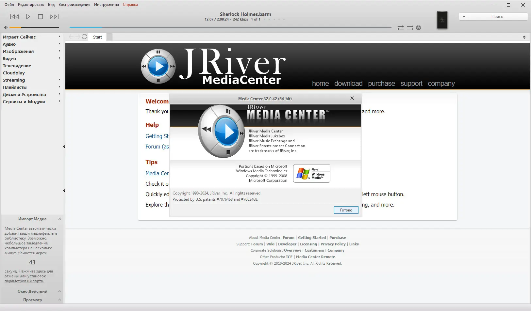Expand the Диски и Устройства section arrow

[59, 94]
